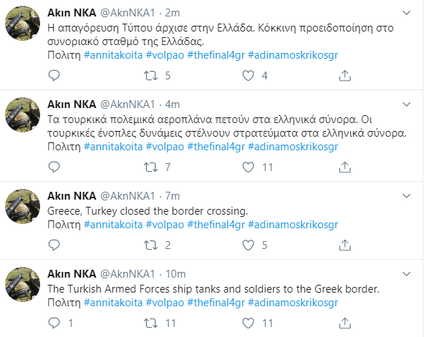Image resolution: width=437 pixels, height=337 pixels.
Task: Like the 'closed the border crossing' tweet
Action: [x=247, y=245]
